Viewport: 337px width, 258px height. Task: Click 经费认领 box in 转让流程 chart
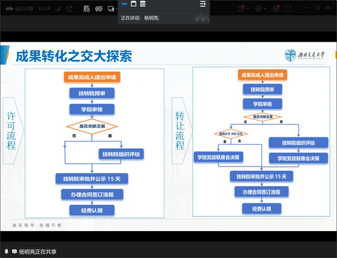262,209
